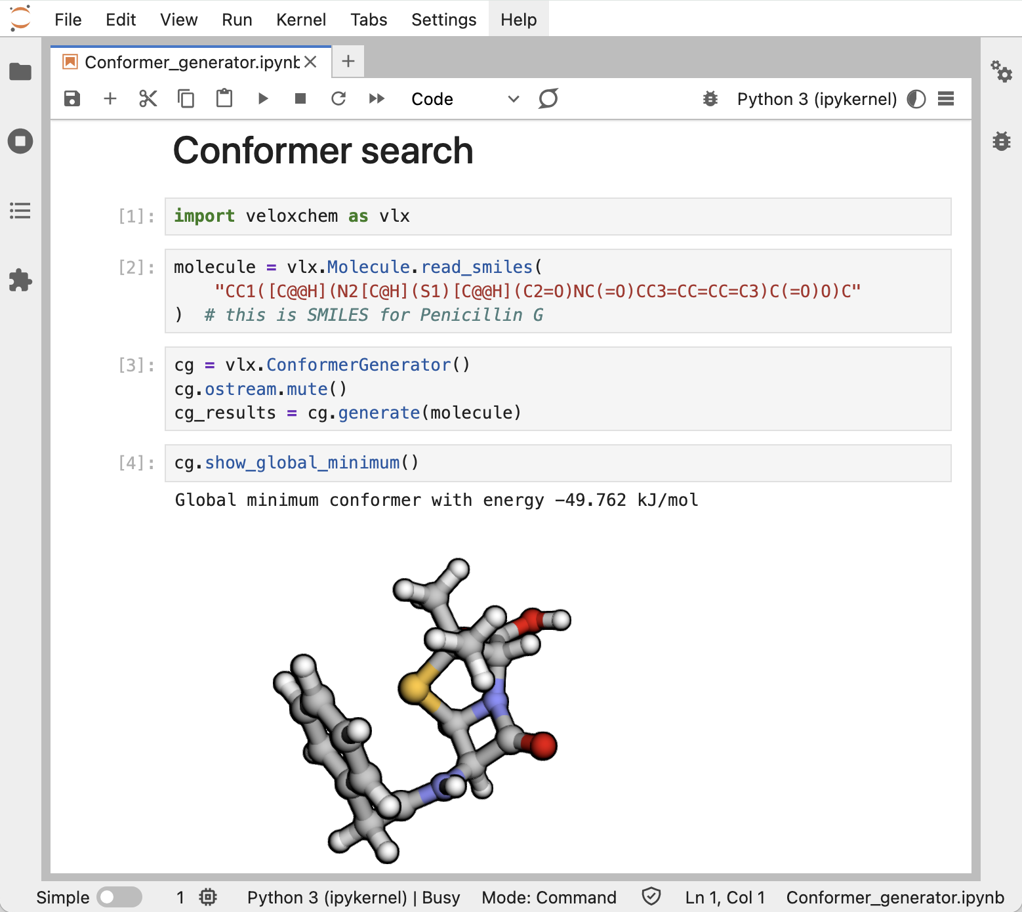This screenshot has width=1022, height=912.
Task: Interrupt the kernel with stop button
Action: coord(300,99)
